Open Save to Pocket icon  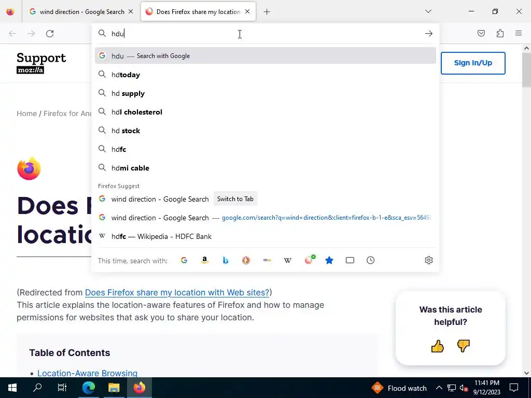click(481, 33)
